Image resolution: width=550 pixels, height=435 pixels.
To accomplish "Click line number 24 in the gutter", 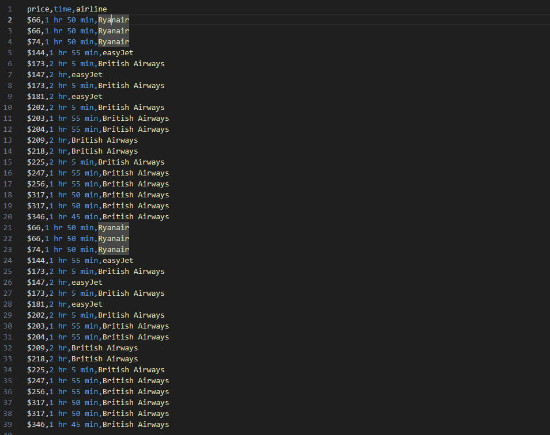I will pos(8,261).
